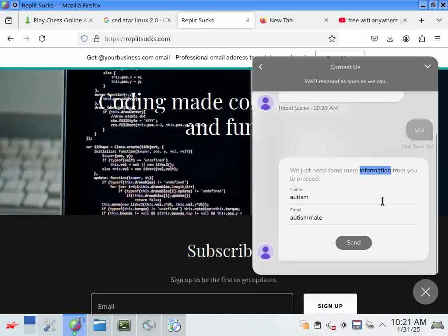This screenshot has width=448, height=336.
Task: Close the New Tab tab
Action: click(326, 20)
